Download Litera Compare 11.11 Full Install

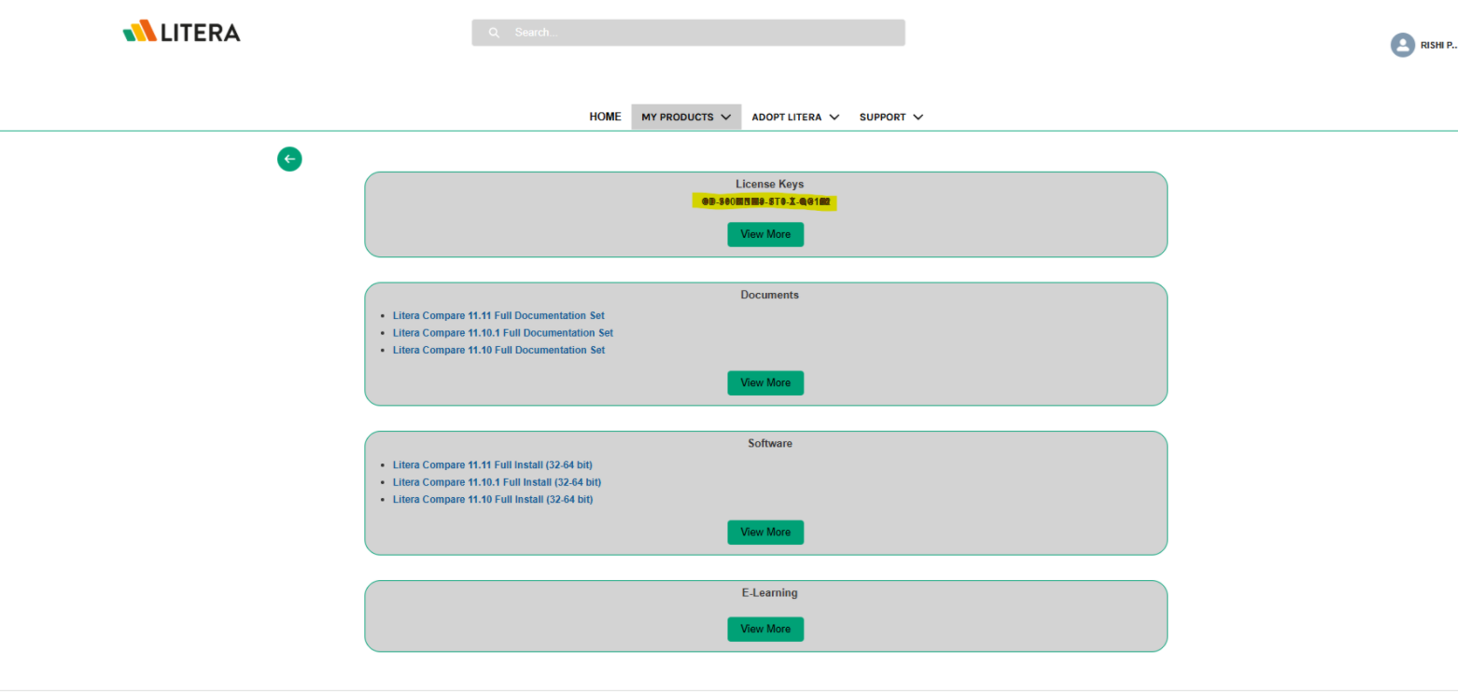(x=493, y=464)
